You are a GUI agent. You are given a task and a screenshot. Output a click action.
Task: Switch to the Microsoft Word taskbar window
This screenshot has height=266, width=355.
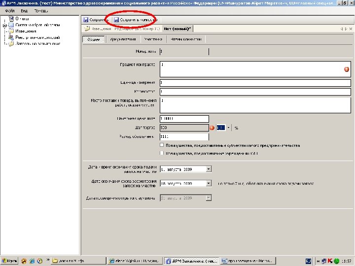pos(248,261)
